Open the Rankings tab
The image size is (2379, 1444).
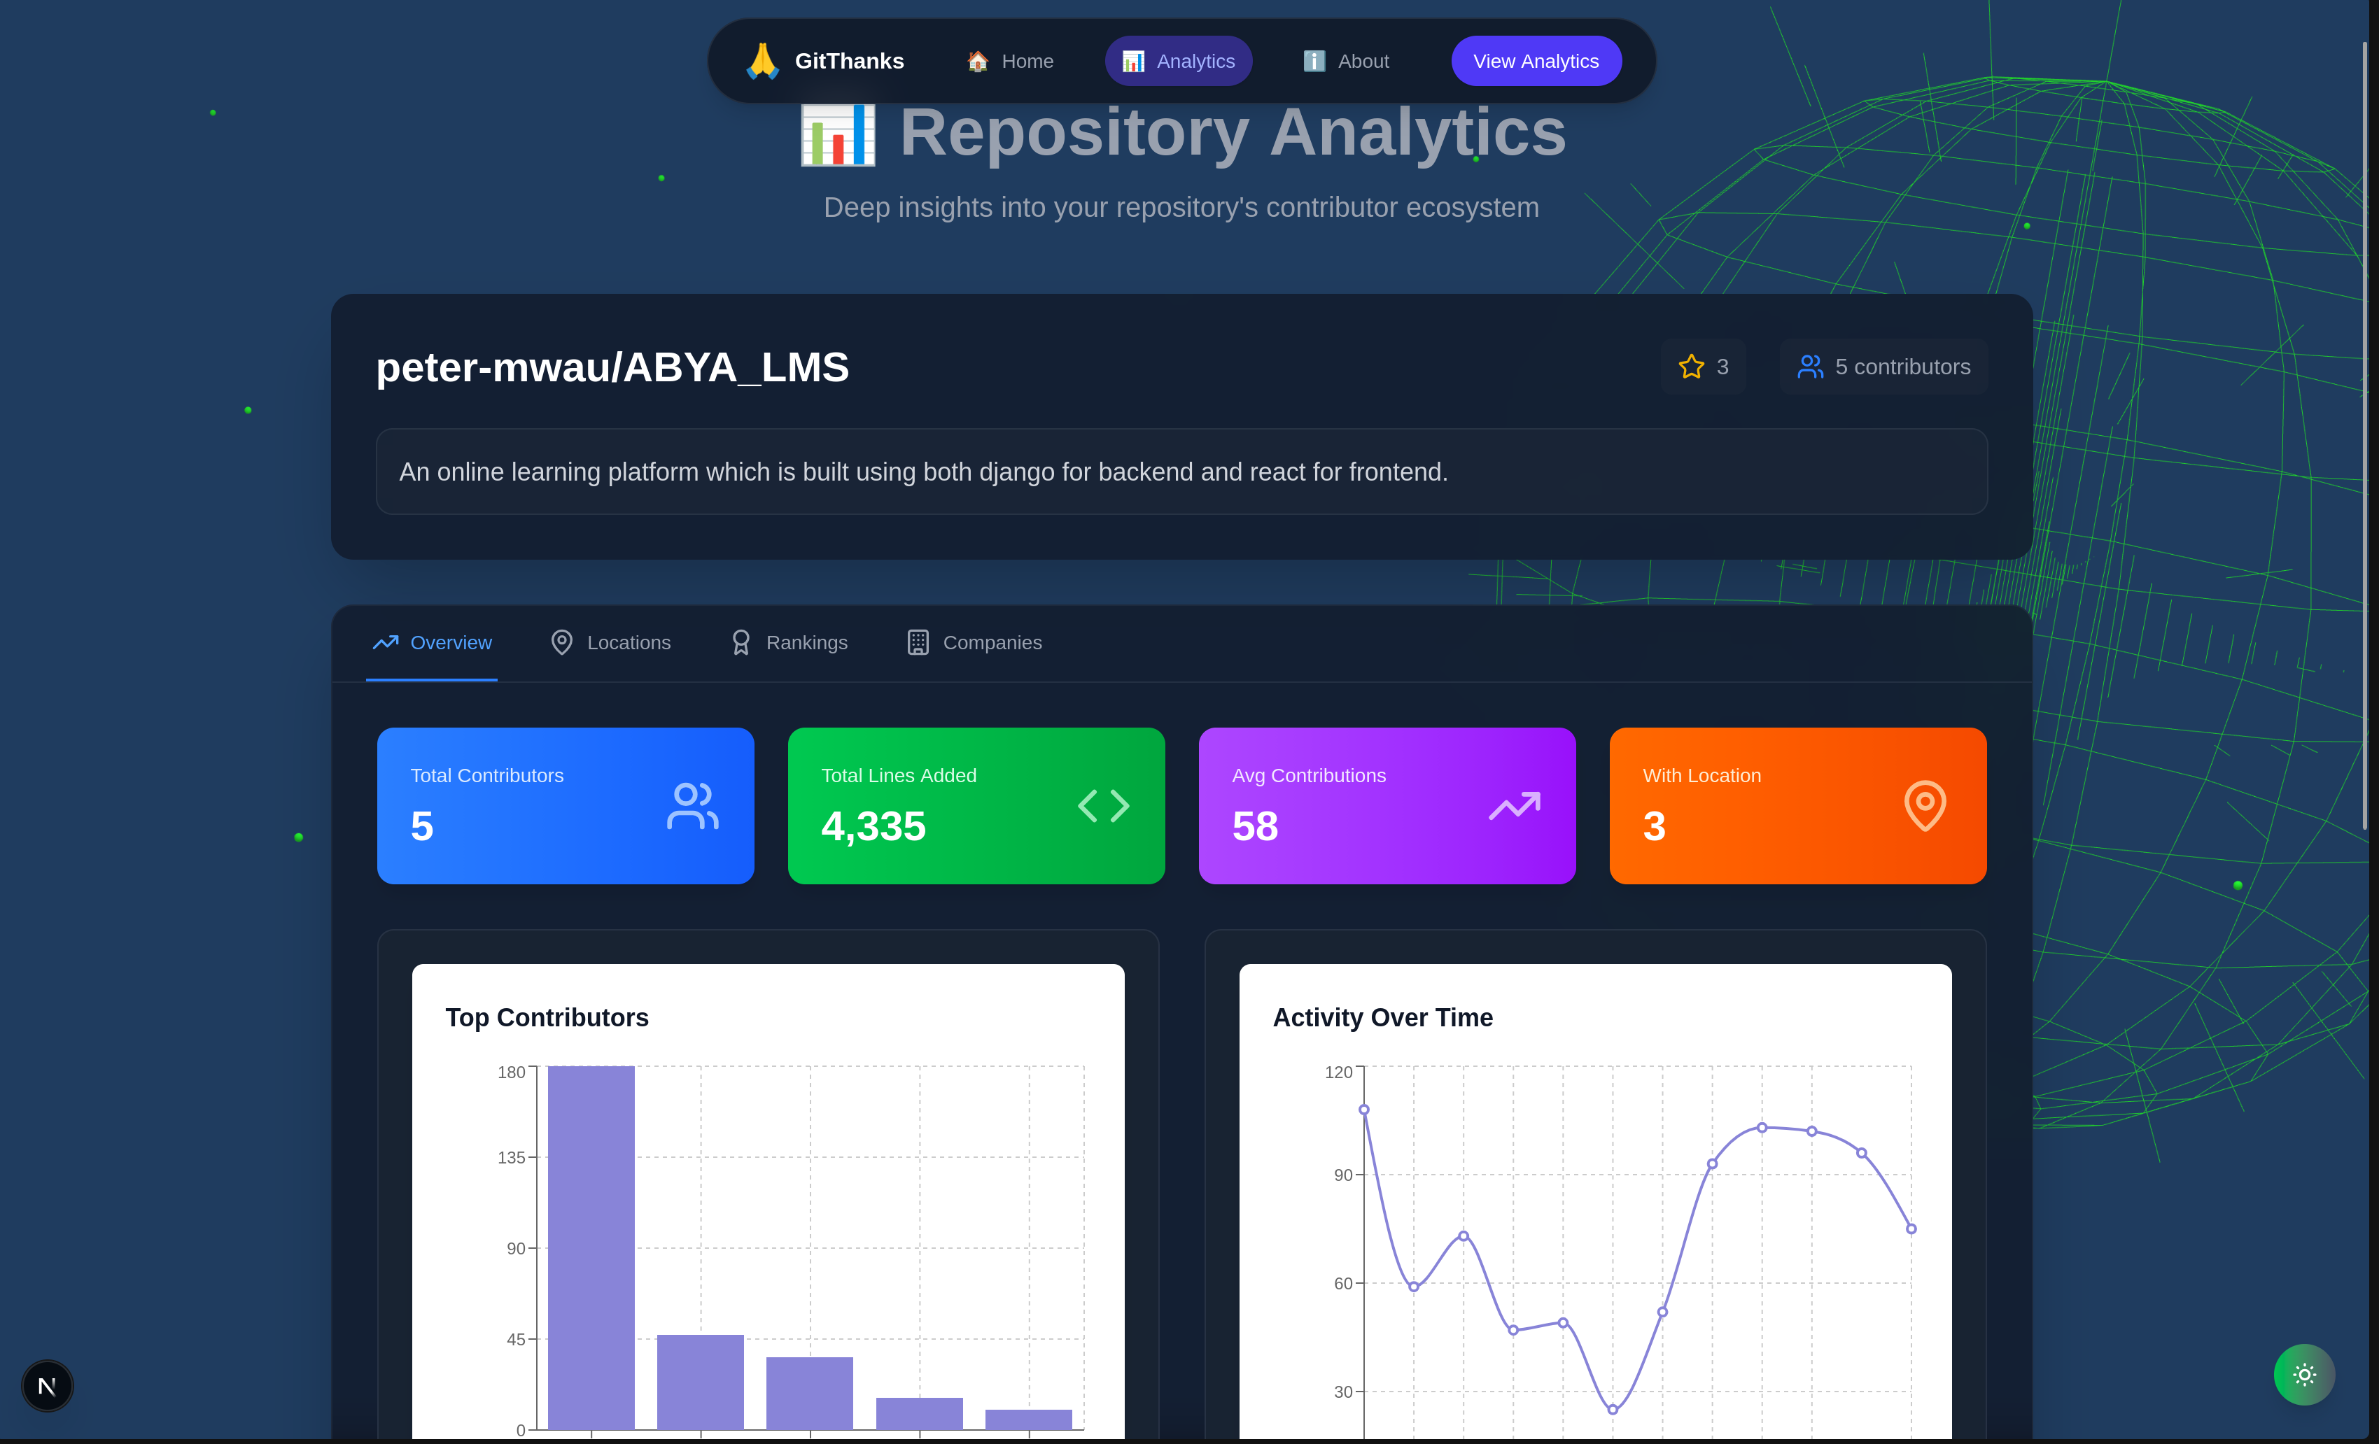[789, 643]
